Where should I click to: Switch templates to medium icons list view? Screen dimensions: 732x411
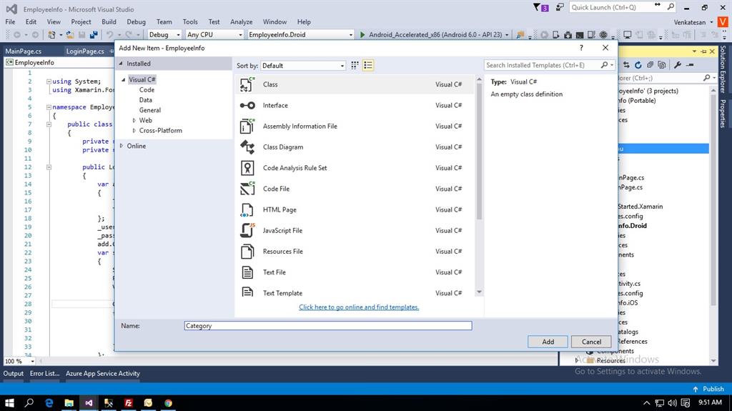368,65
